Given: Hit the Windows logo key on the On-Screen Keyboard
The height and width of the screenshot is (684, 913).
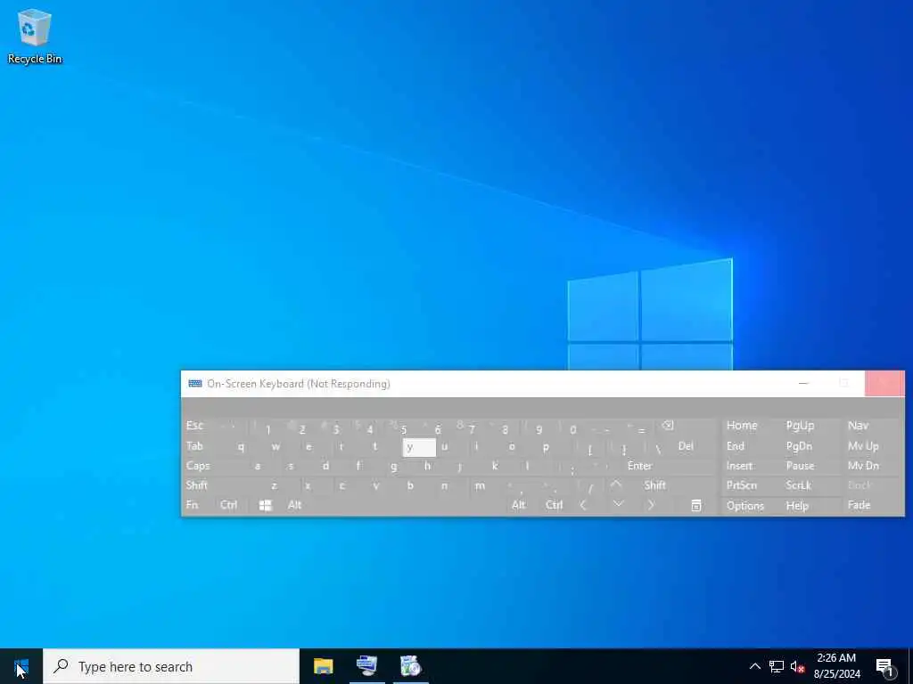Looking at the screenshot, I should tap(265, 506).
